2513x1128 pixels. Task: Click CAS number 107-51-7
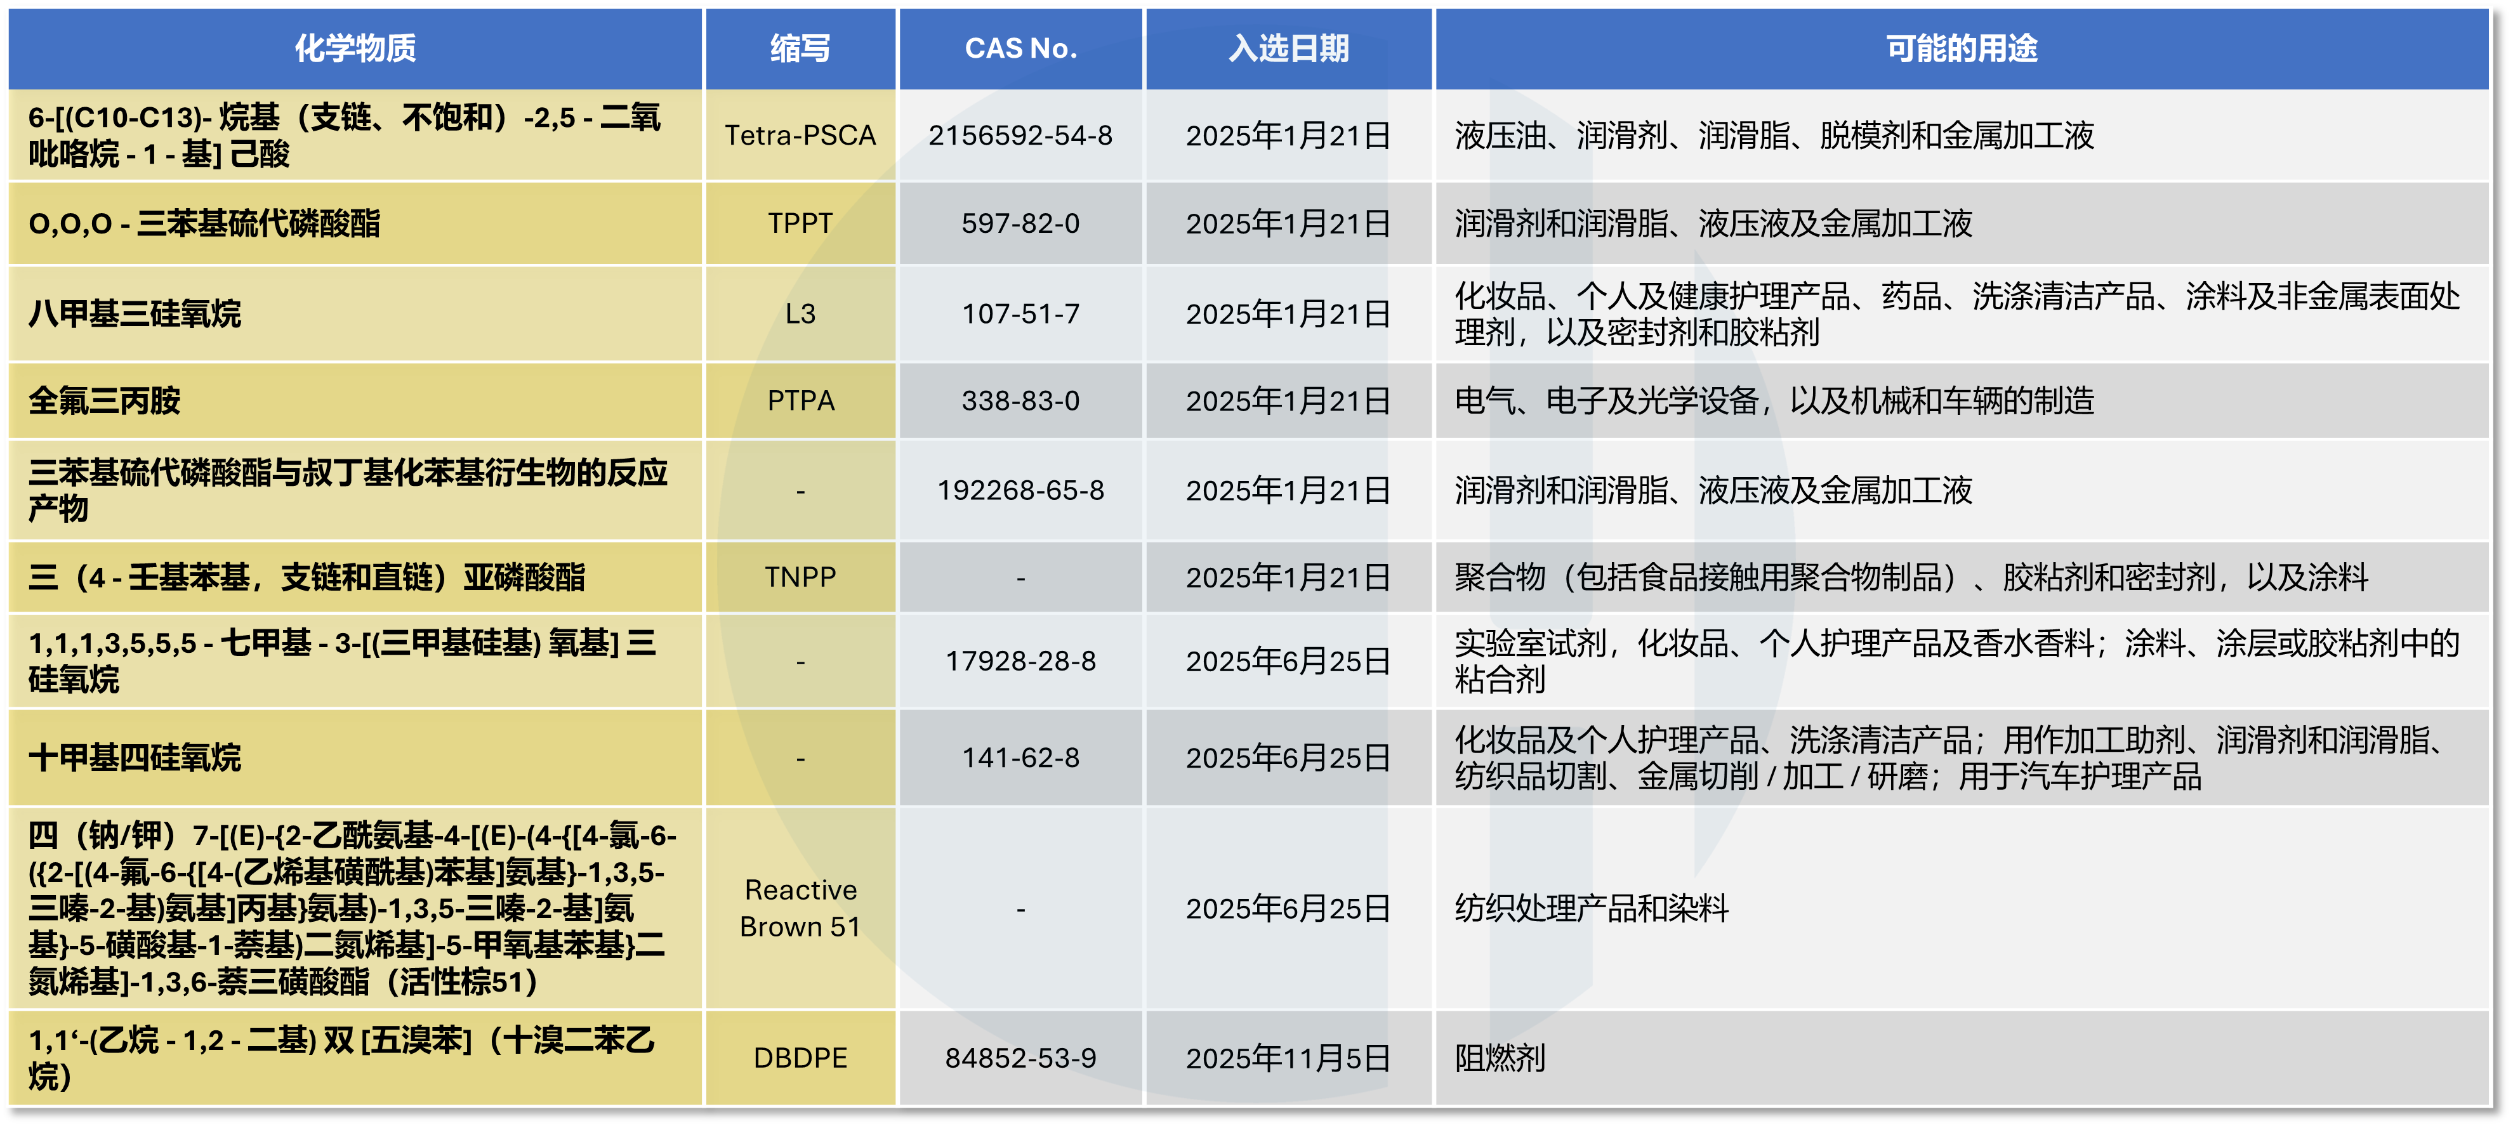tap(1020, 314)
